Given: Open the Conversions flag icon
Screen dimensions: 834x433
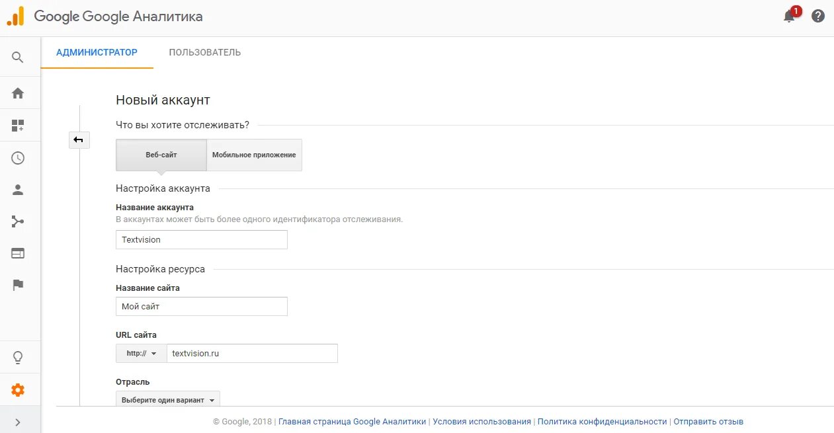Looking at the screenshot, I should [18, 285].
